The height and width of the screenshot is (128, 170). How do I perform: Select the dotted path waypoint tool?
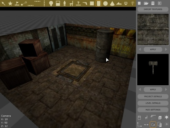point(24,3)
